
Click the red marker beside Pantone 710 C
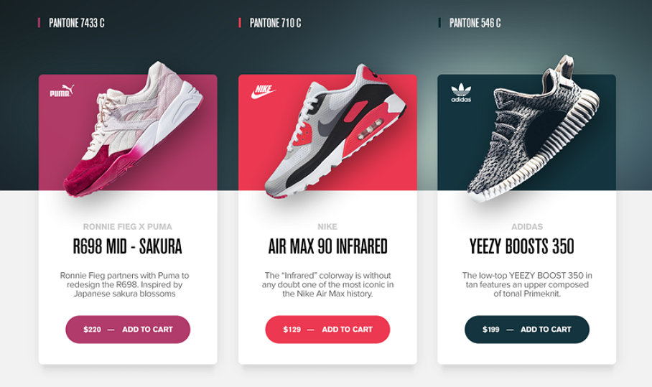(240, 23)
